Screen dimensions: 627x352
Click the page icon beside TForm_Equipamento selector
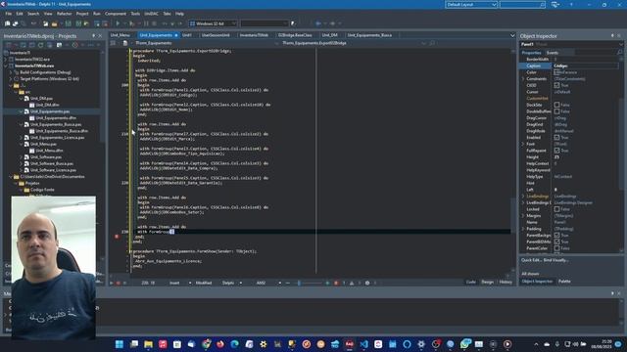[124, 43]
